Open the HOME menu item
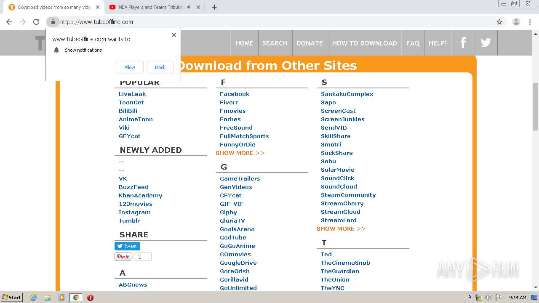The height and width of the screenshot is (303, 539). [x=244, y=43]
